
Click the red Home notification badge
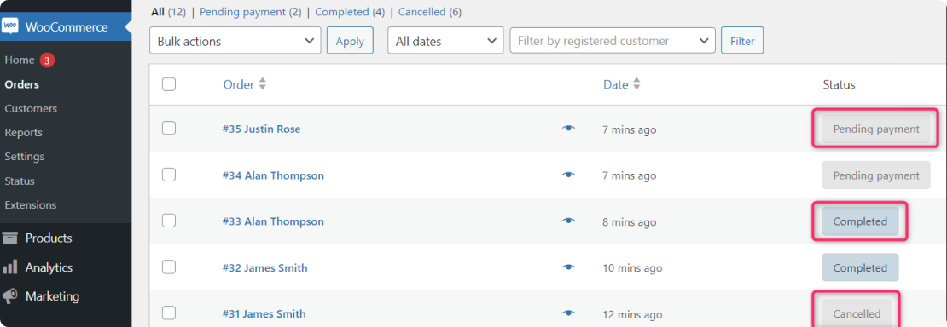click(x=48, y=60)
